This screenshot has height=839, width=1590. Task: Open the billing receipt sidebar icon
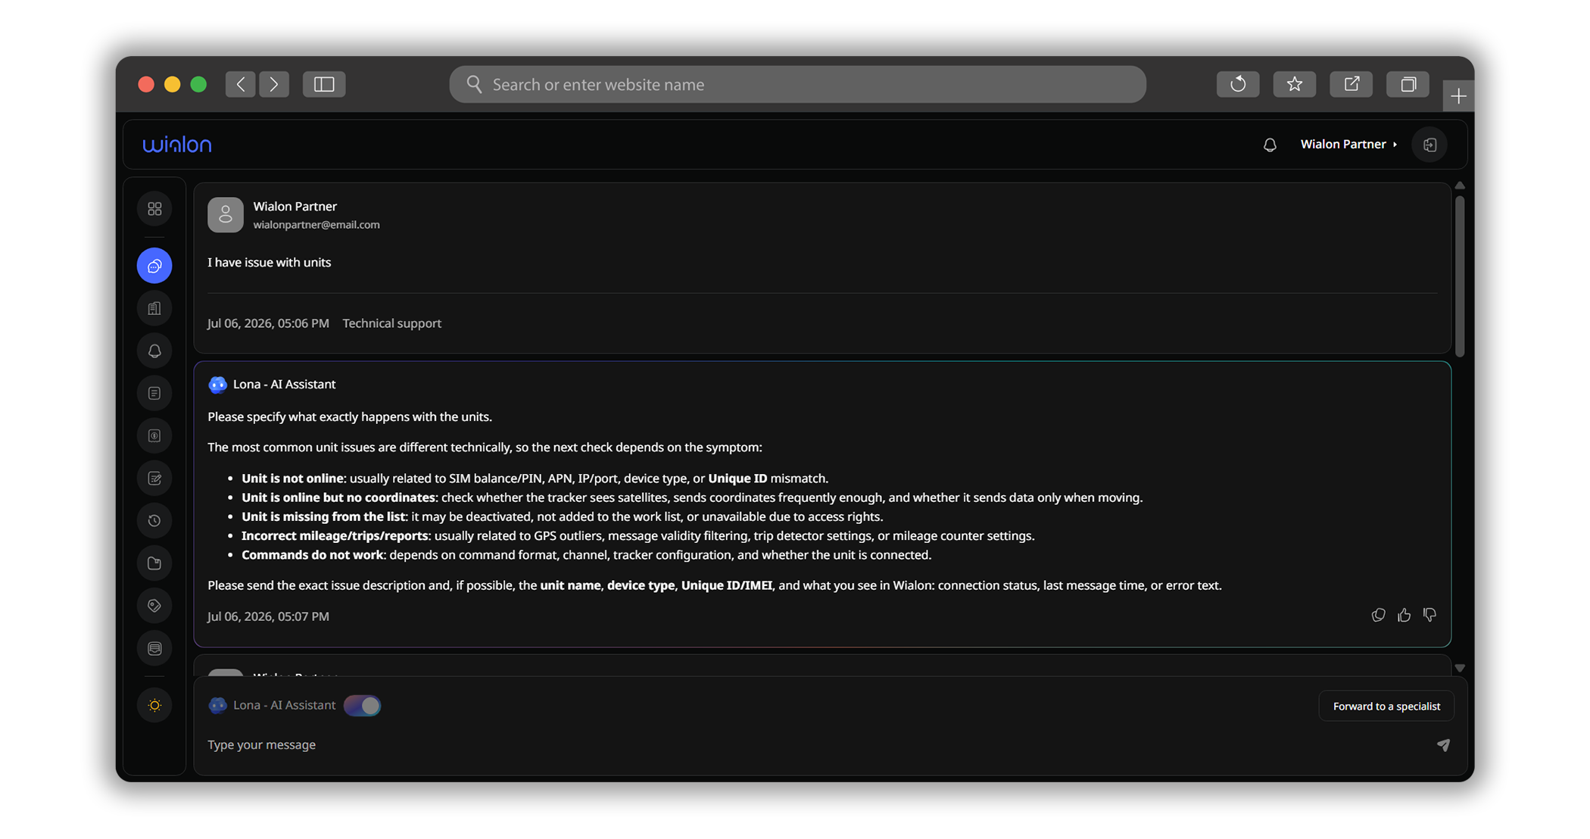(x=154, y=435)
